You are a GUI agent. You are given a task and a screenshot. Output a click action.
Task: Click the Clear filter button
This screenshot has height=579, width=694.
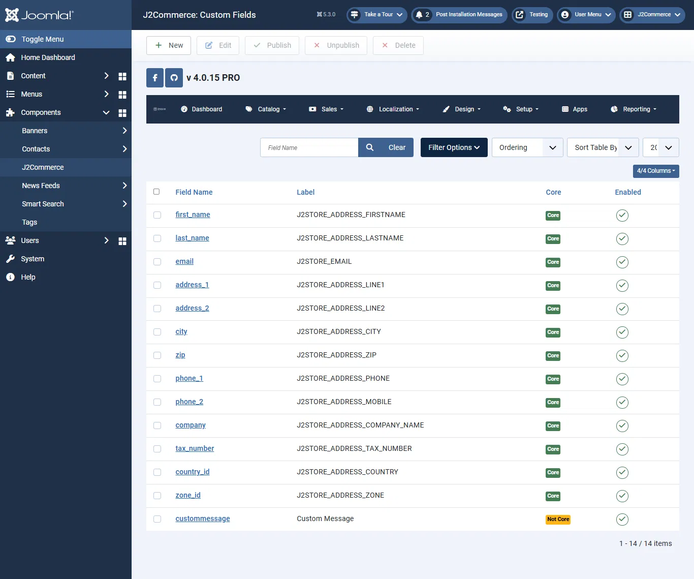click(x=397, y=147)
